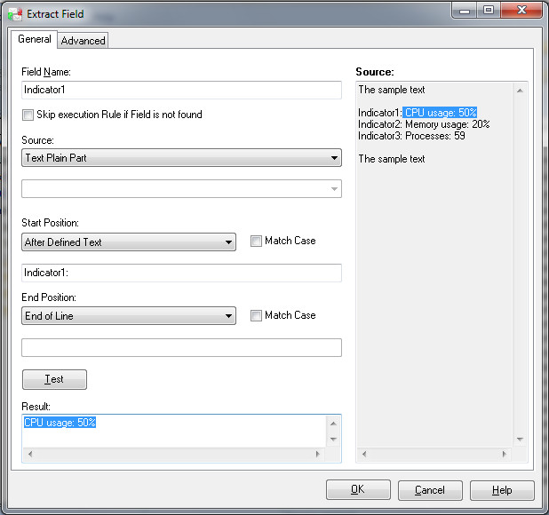Click the Result box scroll up arrow
This screenshot has height=515, width=549.
[333, 424]
